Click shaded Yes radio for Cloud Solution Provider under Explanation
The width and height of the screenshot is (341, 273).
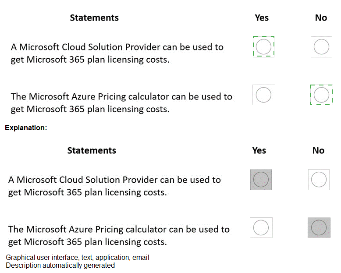(x=261, y=179)
